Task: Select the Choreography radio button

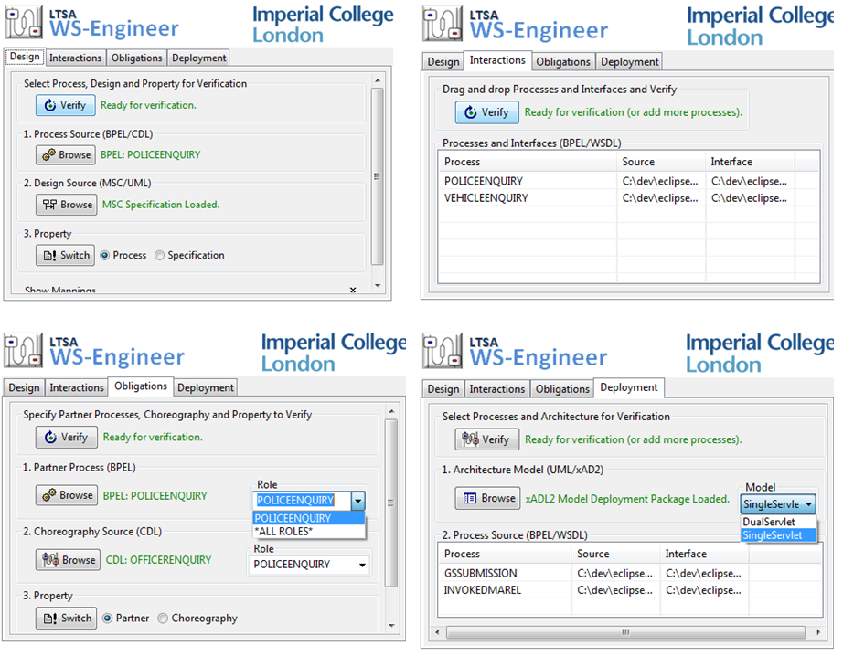Action: pyautogui.click(x=164, y=618)
